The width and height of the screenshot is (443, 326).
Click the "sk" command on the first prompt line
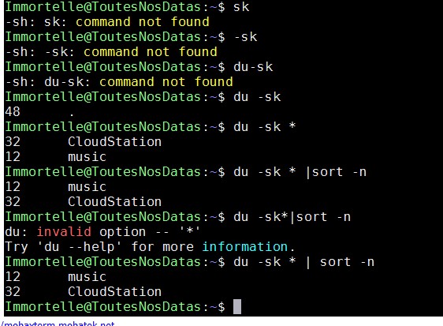coord(241,7)
